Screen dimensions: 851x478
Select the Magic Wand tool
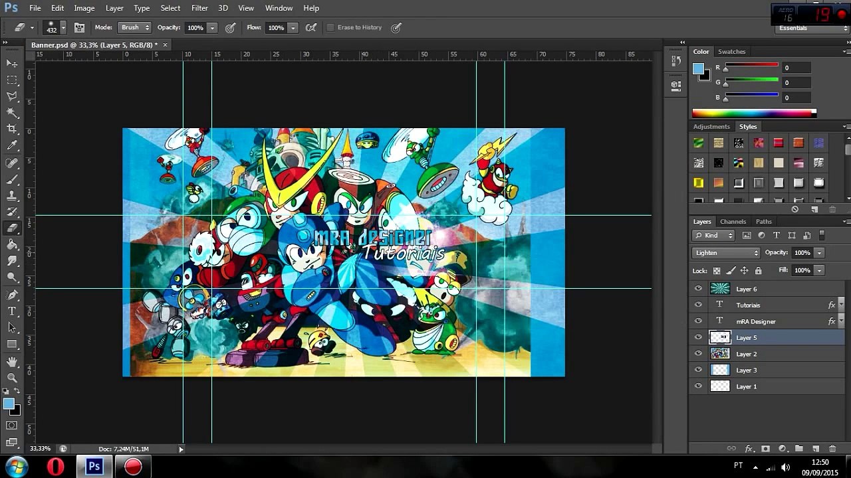click(12, 113)
